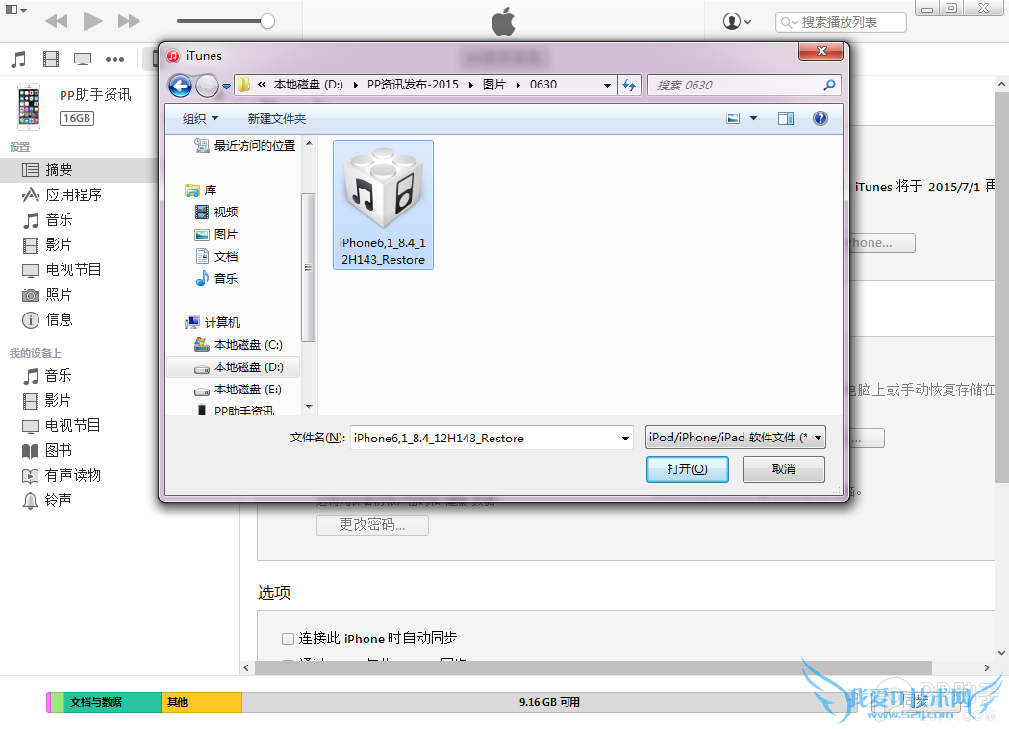Click the 更改密码... button

[x=372, y=525]
